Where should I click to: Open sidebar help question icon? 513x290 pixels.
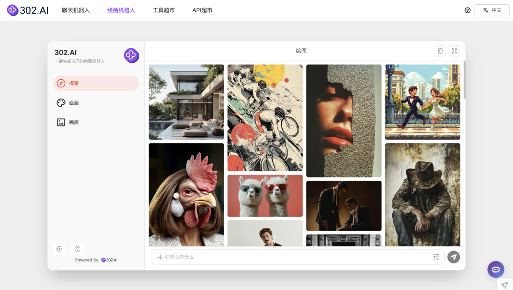click(x=77, y=249)
